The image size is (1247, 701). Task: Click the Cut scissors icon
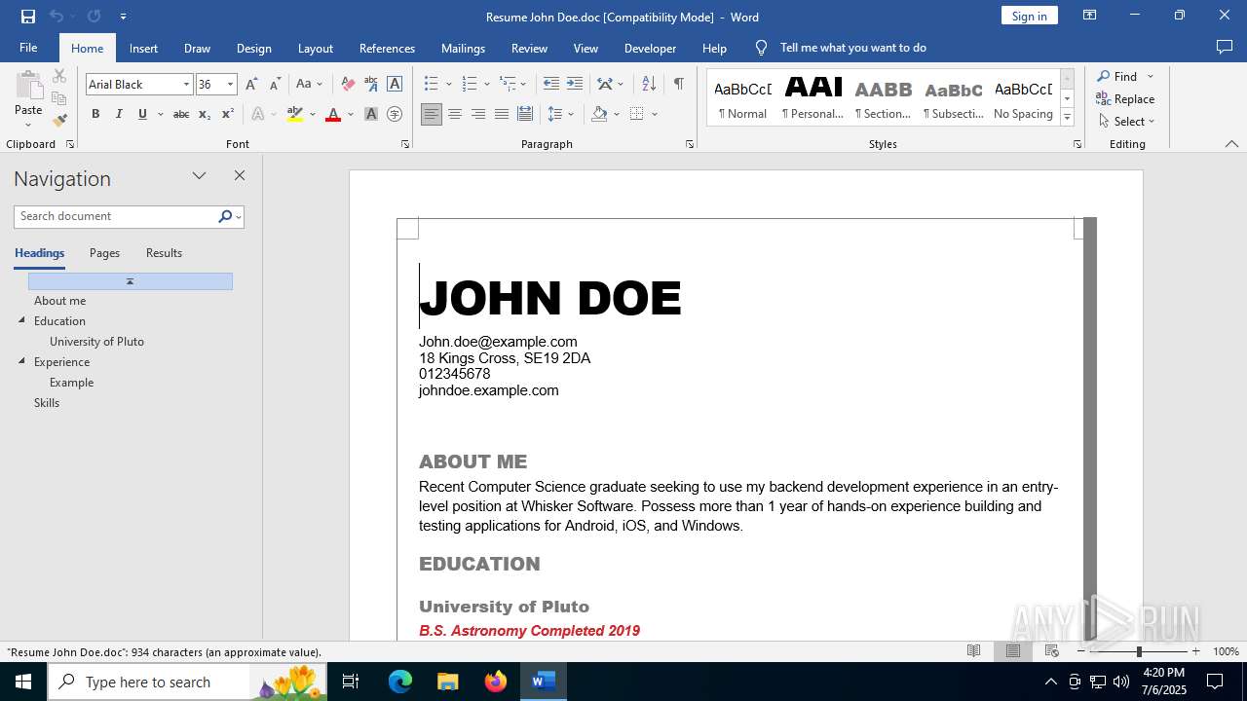(x=59, y=76)
